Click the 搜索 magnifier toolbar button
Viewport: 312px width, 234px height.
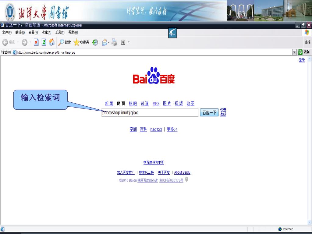coord(65,42)
